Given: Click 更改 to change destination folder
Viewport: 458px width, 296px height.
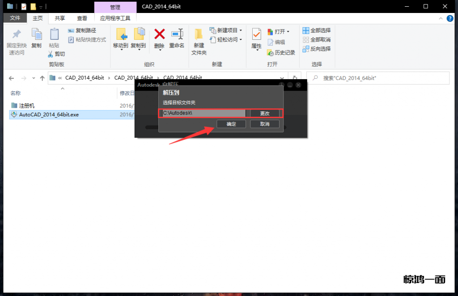Looking at the screenshot, I should pyautogui.click(x=265, y=114).
